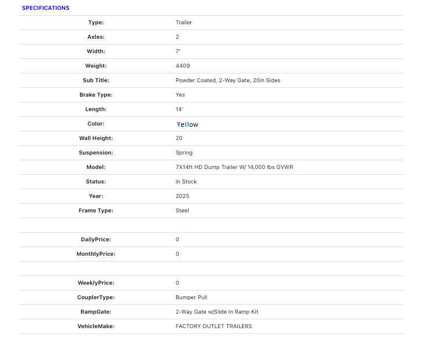
Task: Click the Frame Type value "Steel"
Action: [x=182, y=211]
